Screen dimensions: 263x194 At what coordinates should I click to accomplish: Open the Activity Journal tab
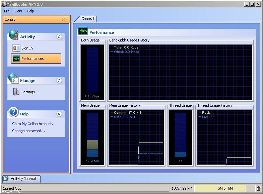21,179
